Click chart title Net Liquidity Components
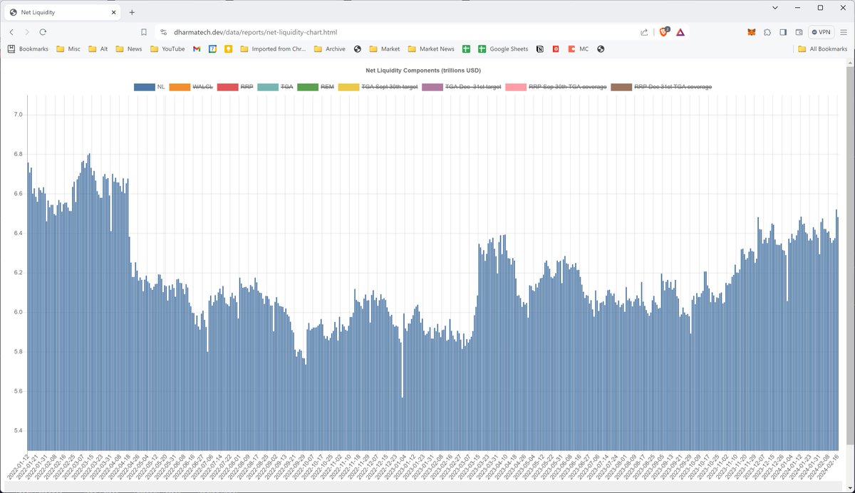855x493 pixels. 423,71
